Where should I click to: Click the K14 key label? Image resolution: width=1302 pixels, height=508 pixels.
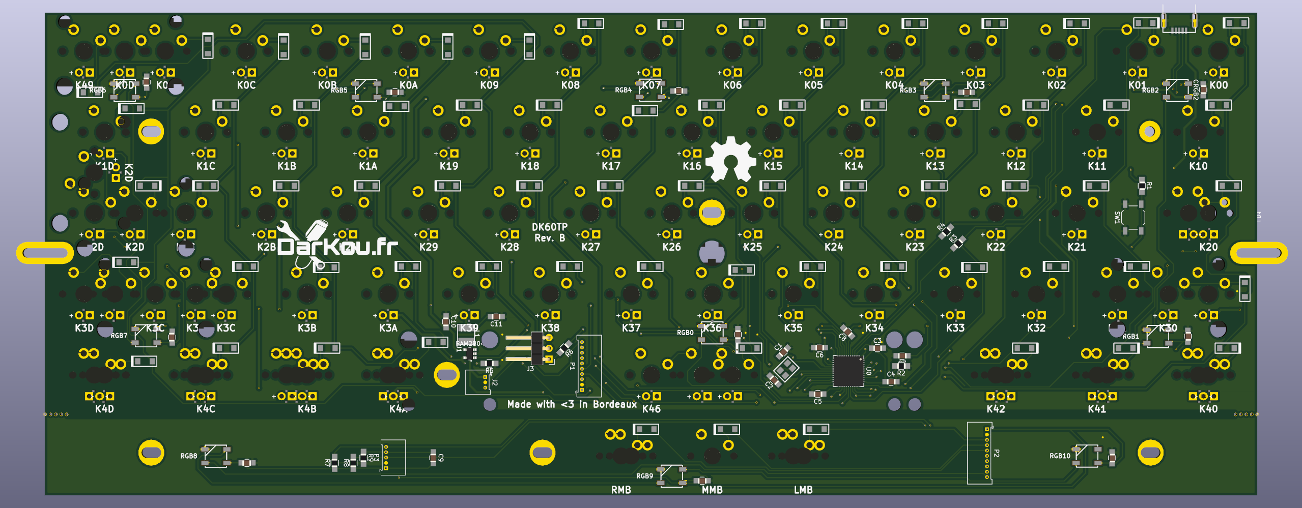click(854, 166)
